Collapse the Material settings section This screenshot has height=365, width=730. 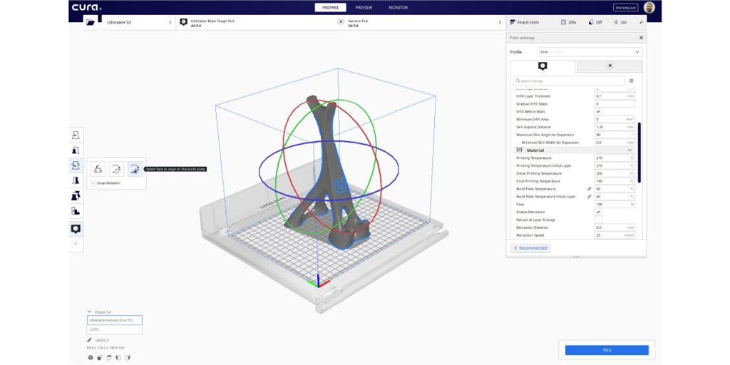[629, 150]
